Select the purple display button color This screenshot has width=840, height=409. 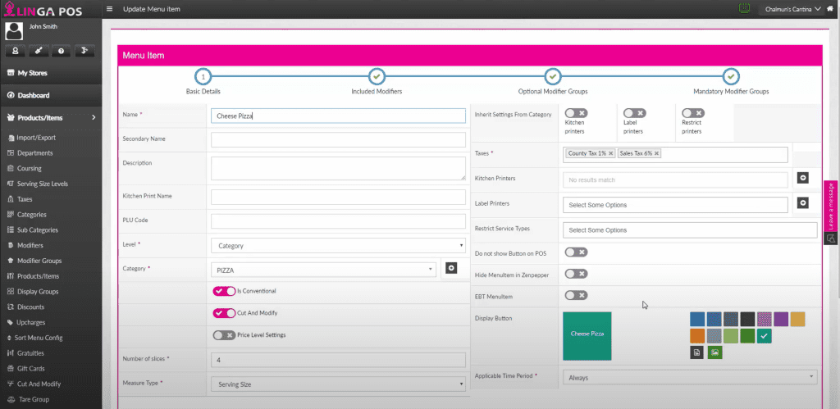[x=780, y=318]
